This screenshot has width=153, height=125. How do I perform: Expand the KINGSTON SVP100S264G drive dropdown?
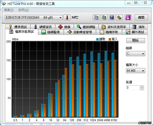[34, 18]
